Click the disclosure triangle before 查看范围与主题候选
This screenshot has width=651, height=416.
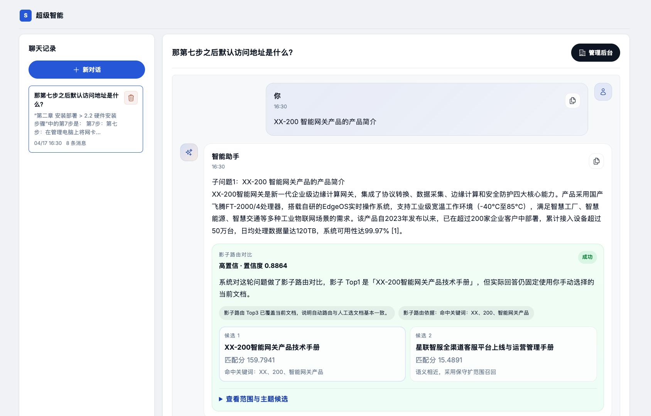[221, 399]
